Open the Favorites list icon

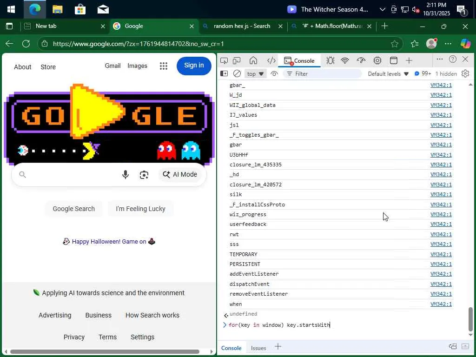[415, 44]
